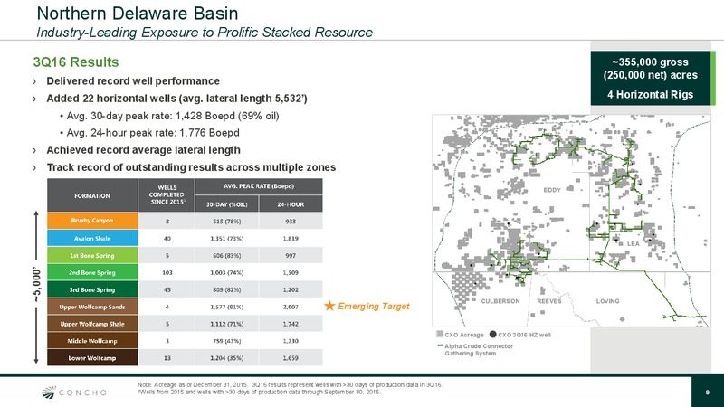This screenshot has width=724, height=407.
Task: Click the ~355,000 gross acres callout box
Action: point(651,78)
